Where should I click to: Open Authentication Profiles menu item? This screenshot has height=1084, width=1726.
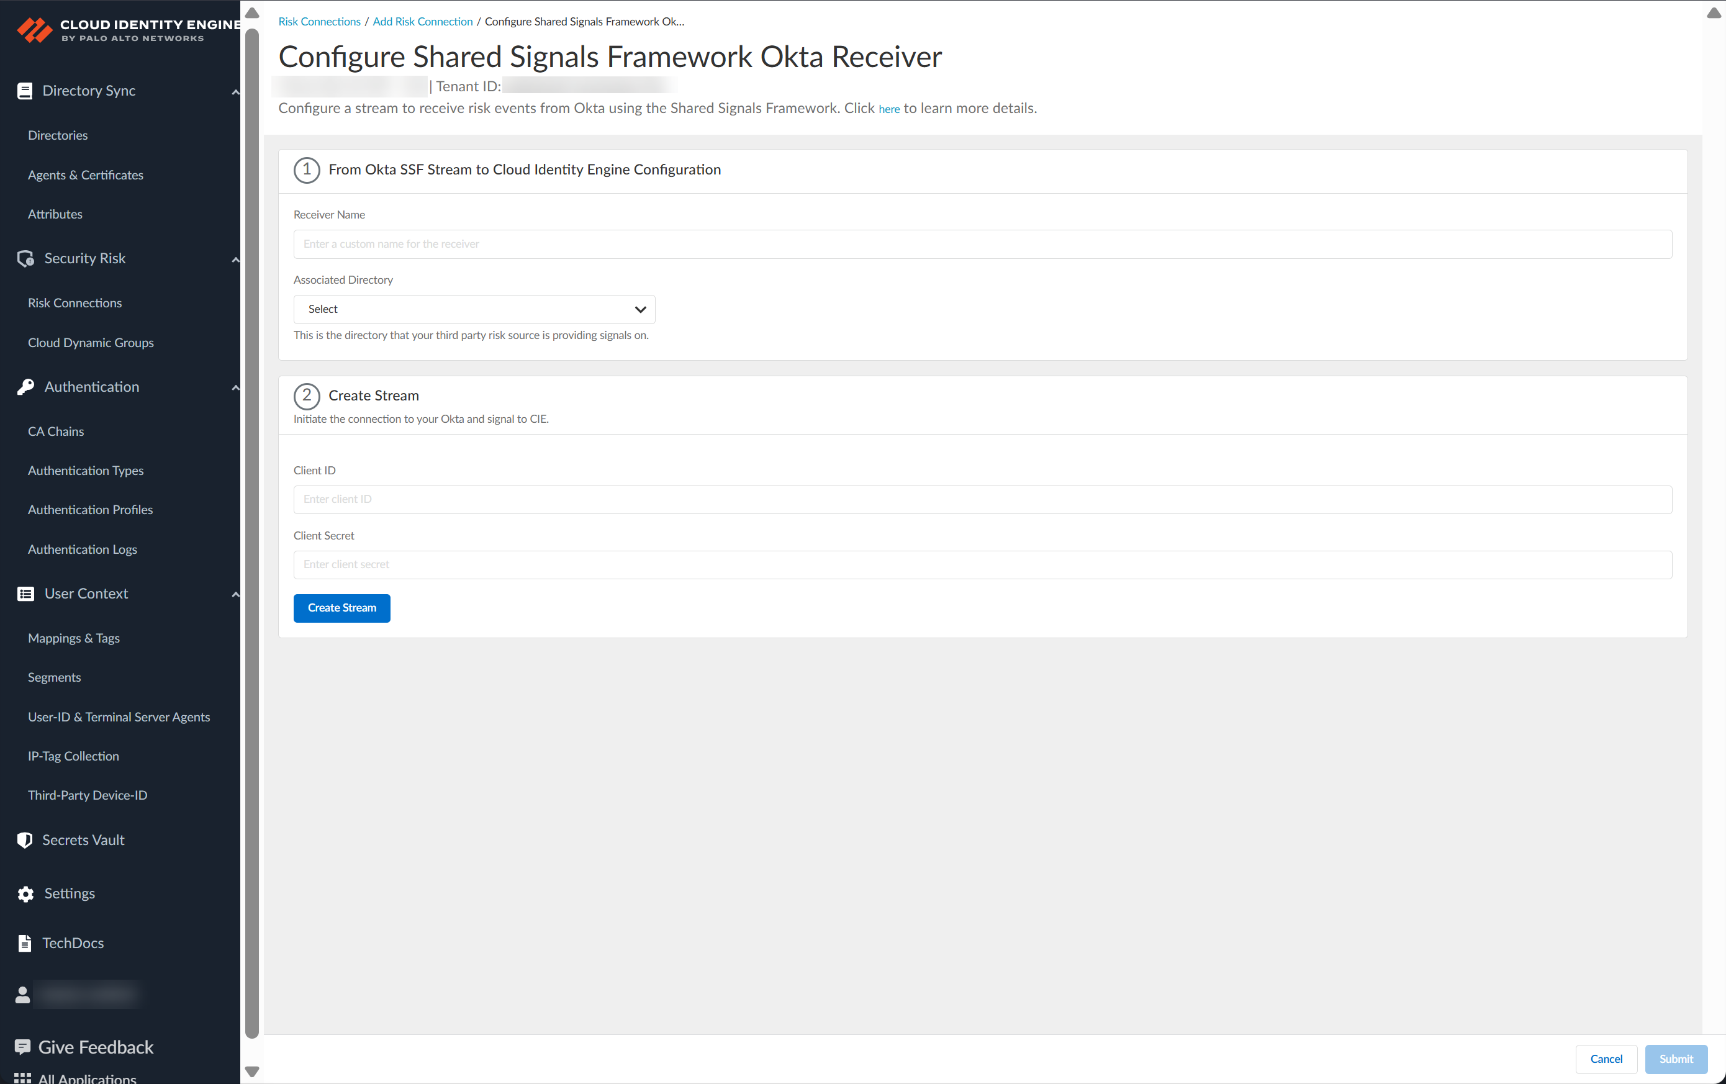tap(90, 510)
